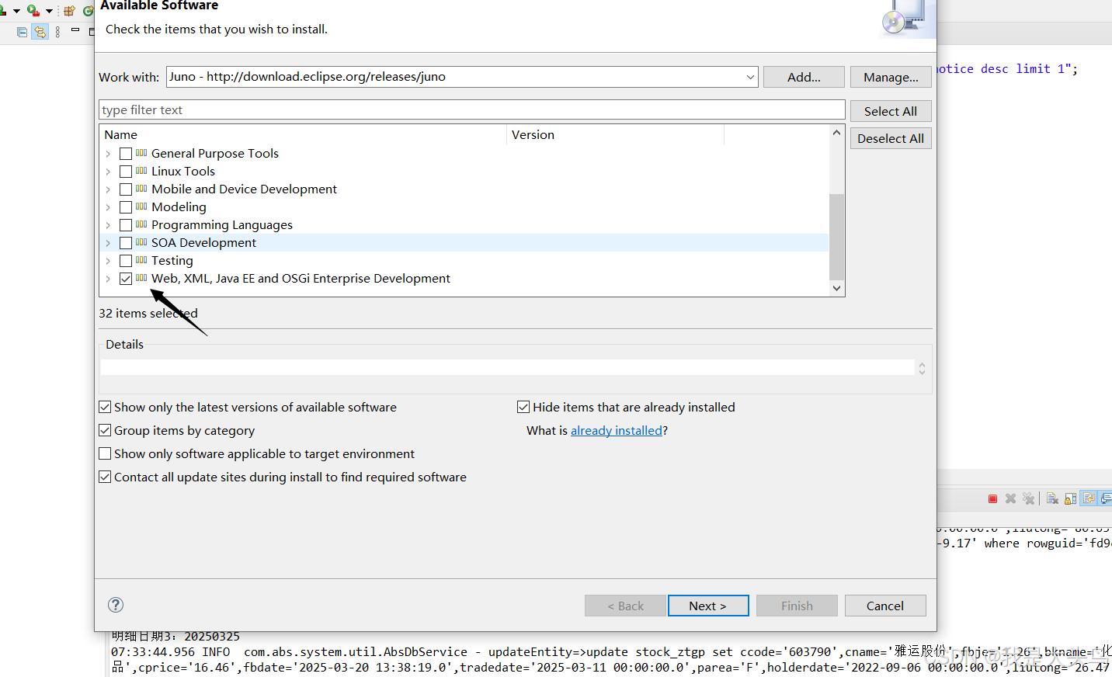Click category icon beside Linux Tools
Viewport: 1112px width, 677px height.
[x=141, y=171]
